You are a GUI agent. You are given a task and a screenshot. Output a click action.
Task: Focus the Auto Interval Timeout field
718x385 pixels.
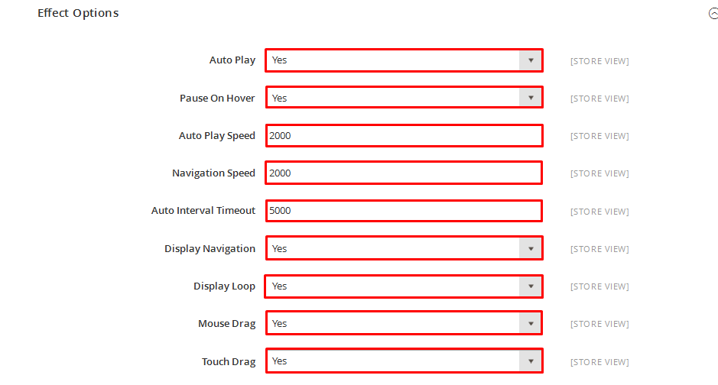[x=404, y=211]
